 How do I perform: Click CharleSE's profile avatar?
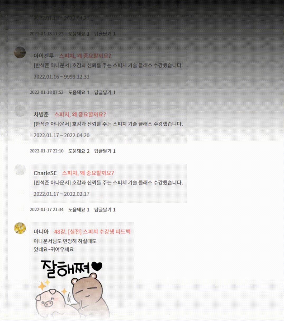point(20,170)
